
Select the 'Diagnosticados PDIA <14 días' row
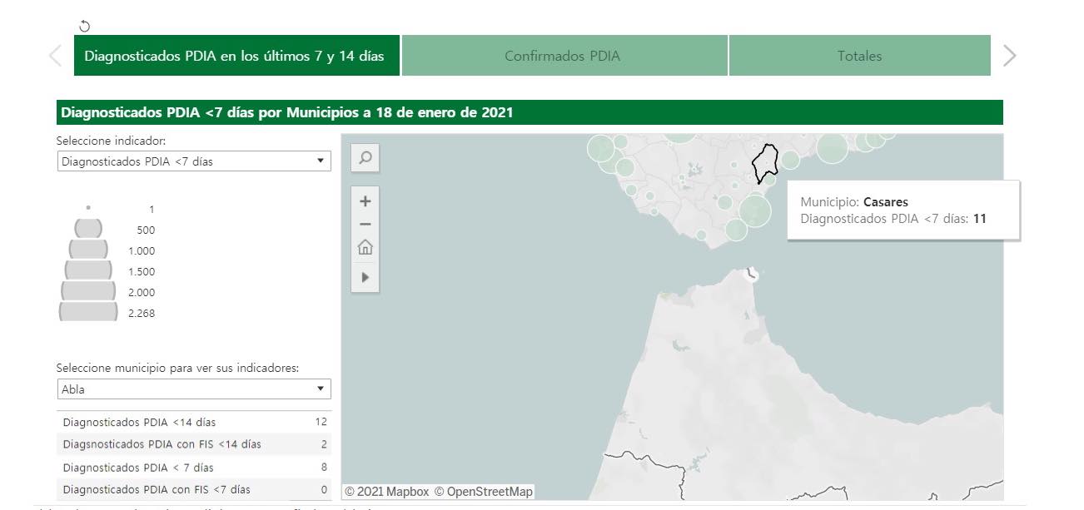tap(193, 422)
